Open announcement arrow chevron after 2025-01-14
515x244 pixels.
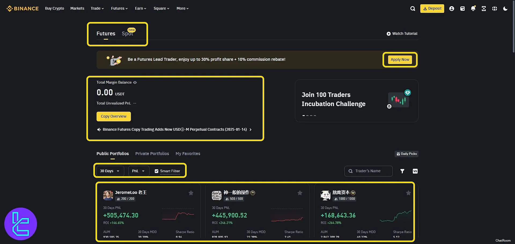pyautogui.click(x=251, y=130)
